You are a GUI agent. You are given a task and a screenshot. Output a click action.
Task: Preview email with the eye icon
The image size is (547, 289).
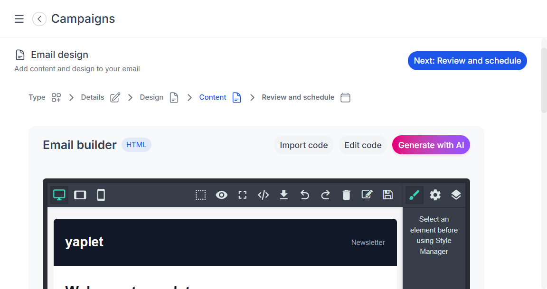(222, 195)
